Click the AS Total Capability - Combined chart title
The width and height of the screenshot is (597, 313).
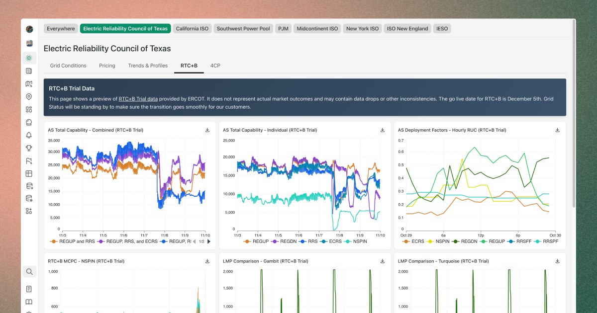(96, 130)
